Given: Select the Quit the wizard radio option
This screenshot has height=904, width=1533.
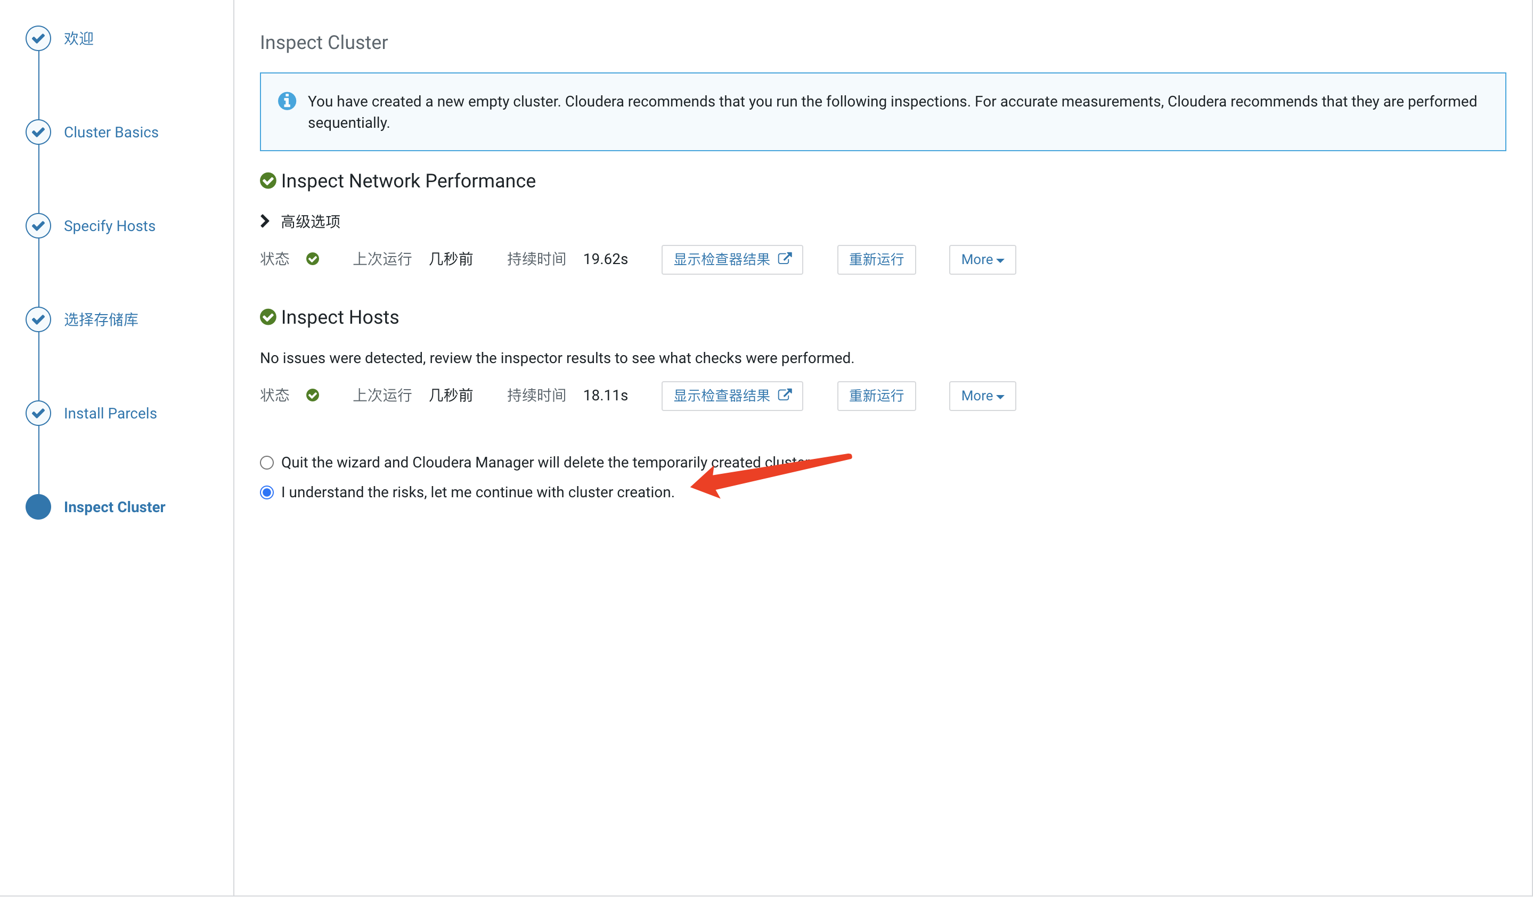Looking at the screenshot, I should (267, 463).
